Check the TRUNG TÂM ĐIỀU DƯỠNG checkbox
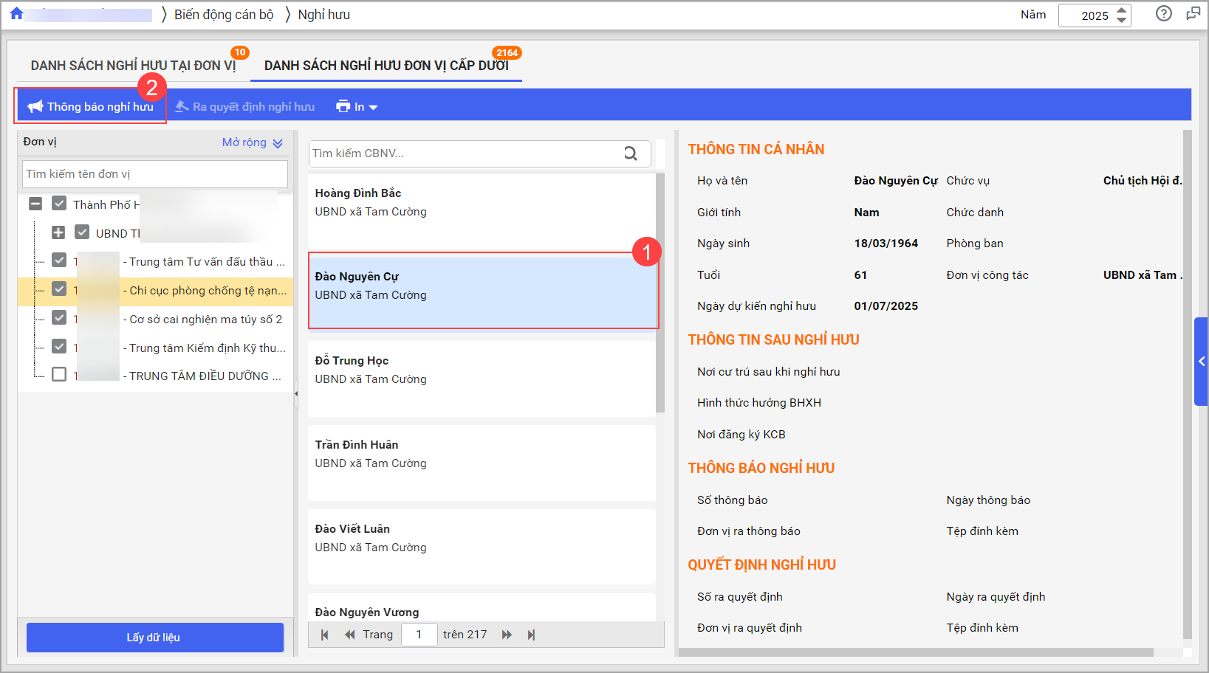 pos(59,375)
